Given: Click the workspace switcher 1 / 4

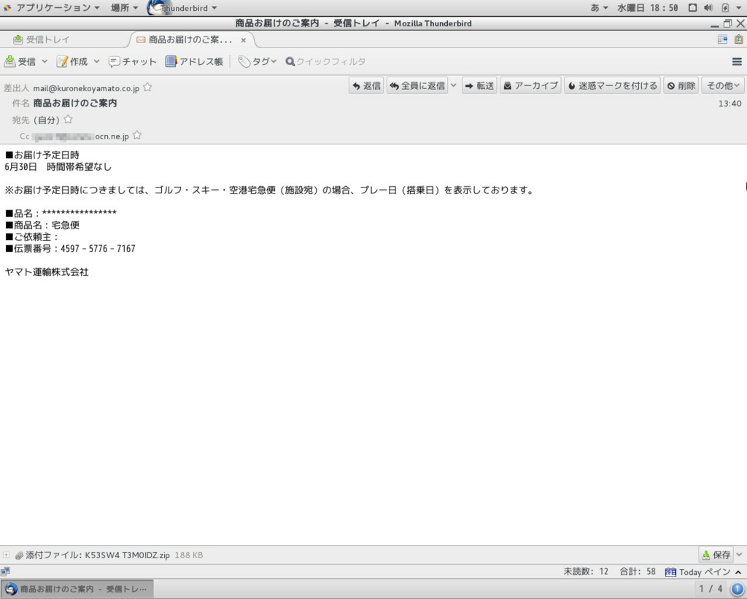Looking at the screenshot, I should coord(711,589).
